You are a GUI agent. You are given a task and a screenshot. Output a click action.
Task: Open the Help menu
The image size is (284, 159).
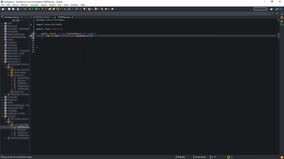pyautogui.click(x=83, y=5)
